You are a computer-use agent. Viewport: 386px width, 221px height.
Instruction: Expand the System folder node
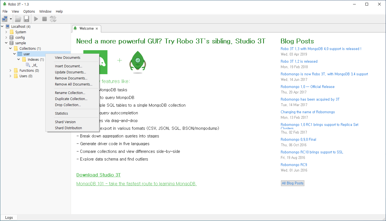6,32
